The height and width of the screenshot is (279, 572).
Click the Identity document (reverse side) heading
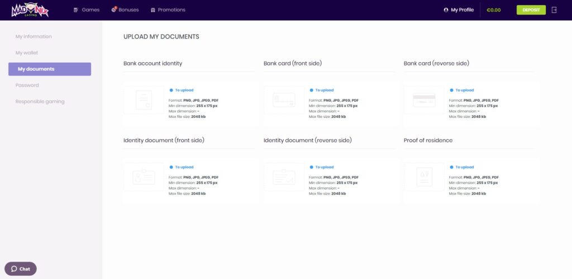(308, 140)
